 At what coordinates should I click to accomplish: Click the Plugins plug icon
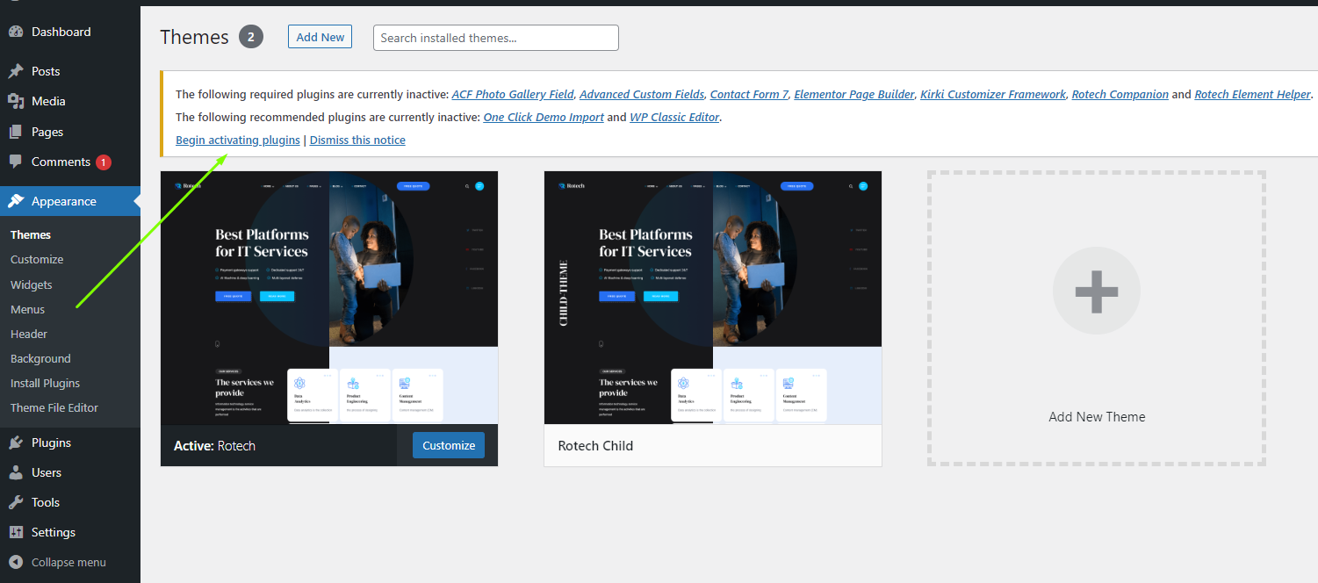click(x=16, y=443)
